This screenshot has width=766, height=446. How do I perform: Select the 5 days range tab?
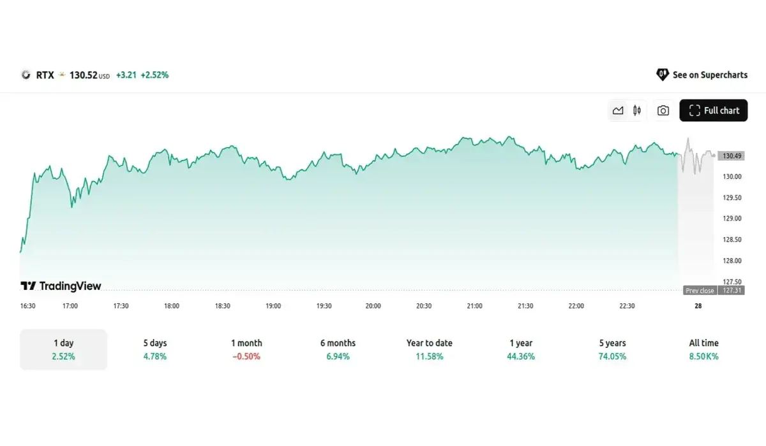[x=154, y=349]
